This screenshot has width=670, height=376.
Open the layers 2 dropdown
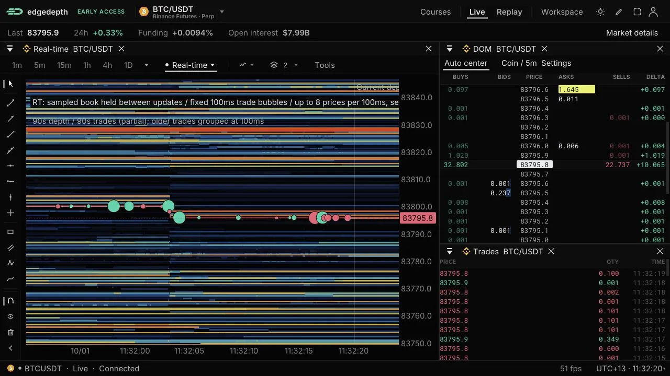tap(284, 65)
